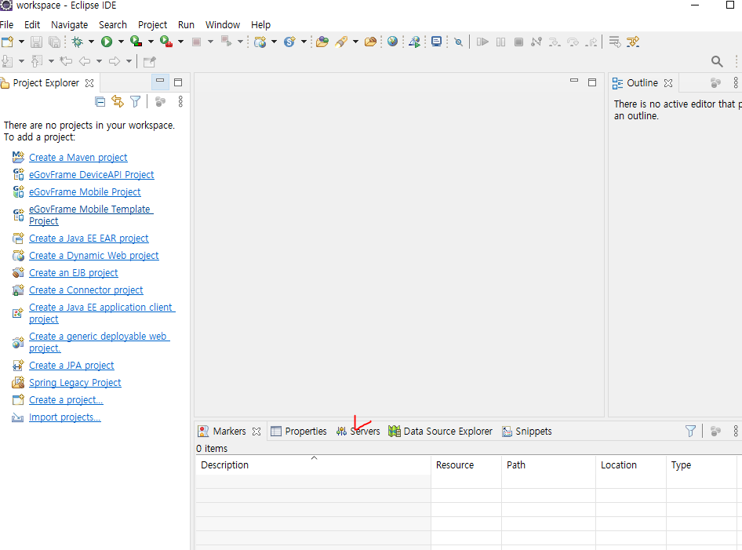Click Create a Dynamic Web project link
The height and width of the screenshot is (550, 742).
point(93,256)
